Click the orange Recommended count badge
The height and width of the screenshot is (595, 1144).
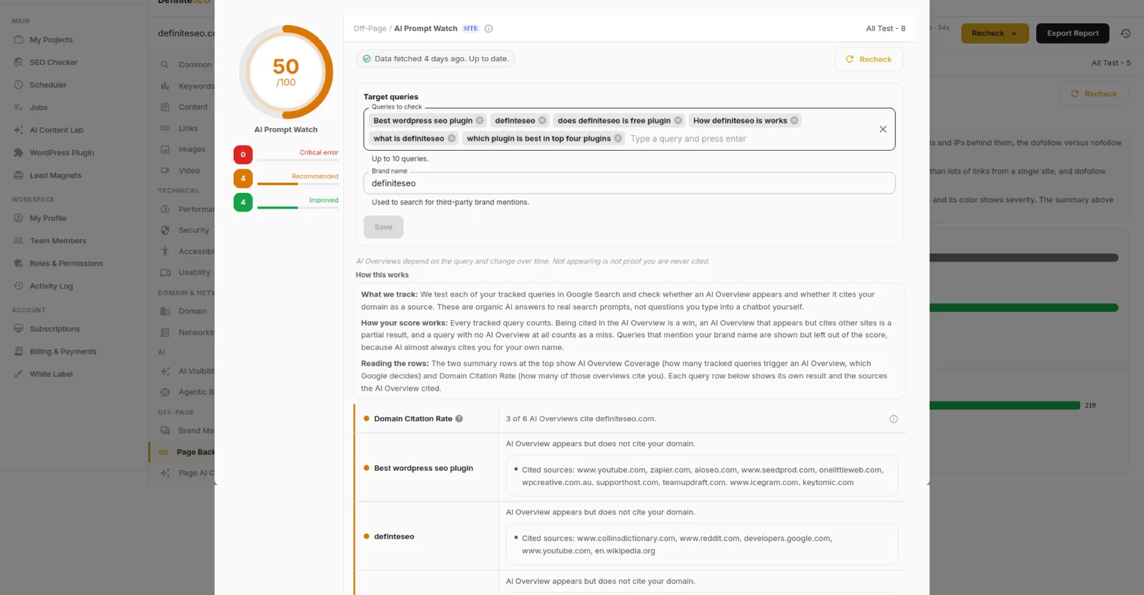243,179
